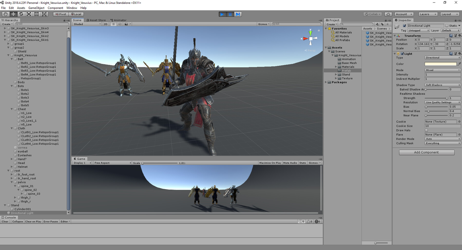
Task: Click Project search by type icon
Action: click(x=377, y=24)
